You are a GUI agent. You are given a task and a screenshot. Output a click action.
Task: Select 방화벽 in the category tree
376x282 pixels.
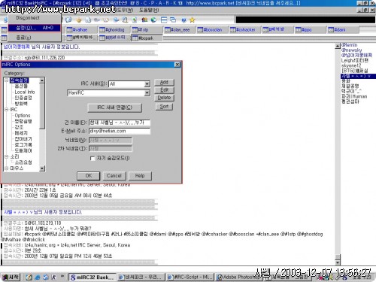pos(21,104)
